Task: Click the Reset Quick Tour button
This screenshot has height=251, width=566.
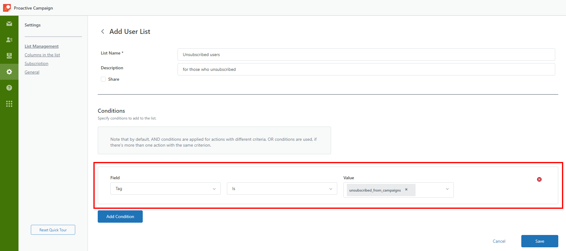Action: pyautogui.click(x=53, y=230)
